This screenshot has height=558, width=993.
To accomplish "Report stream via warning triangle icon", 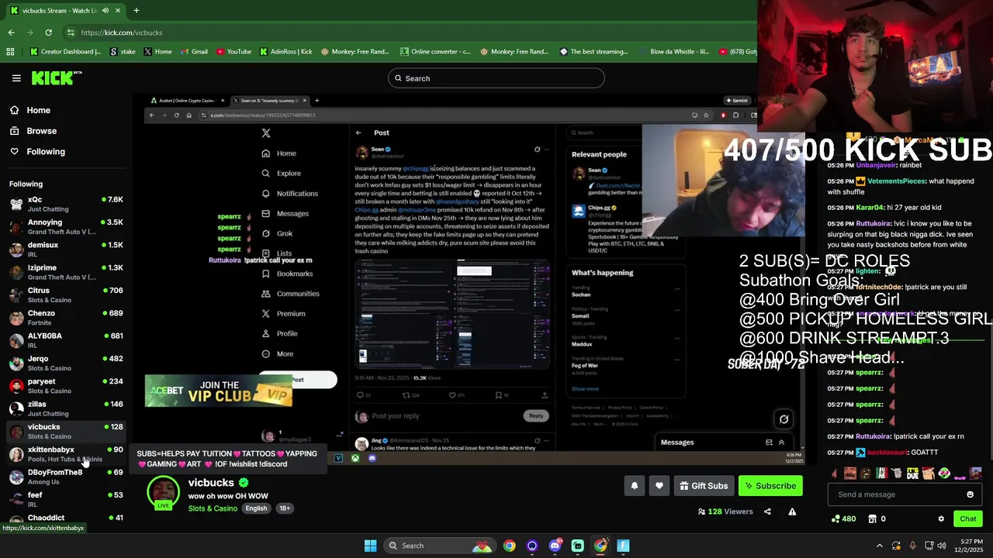I will click(792, 511).
